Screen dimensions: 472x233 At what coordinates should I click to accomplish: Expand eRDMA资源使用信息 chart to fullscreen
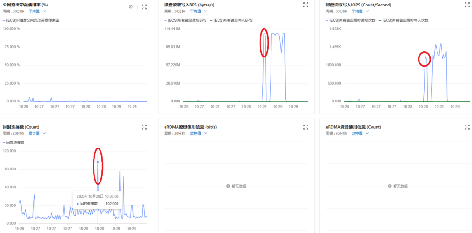[x=467, y=127]
